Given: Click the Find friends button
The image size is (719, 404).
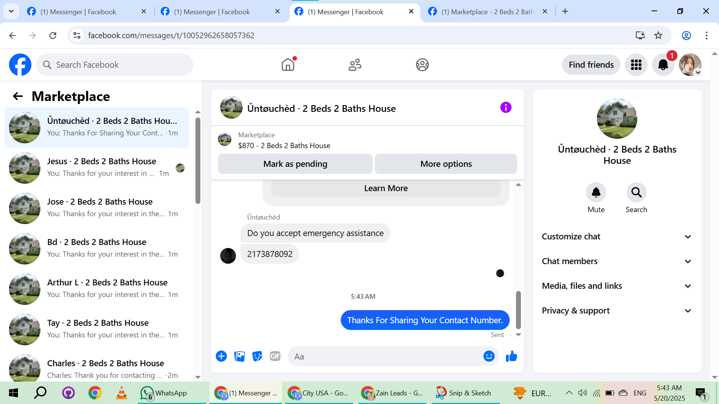Looking at the screenshot, I should click(x=591, y=65).
